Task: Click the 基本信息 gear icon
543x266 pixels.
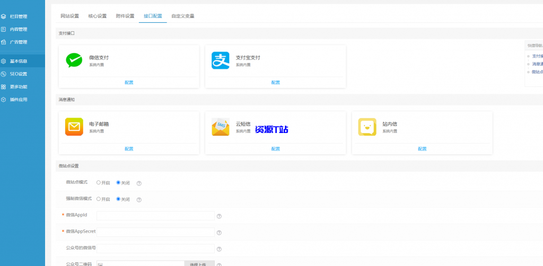Action: coord(4,61)
